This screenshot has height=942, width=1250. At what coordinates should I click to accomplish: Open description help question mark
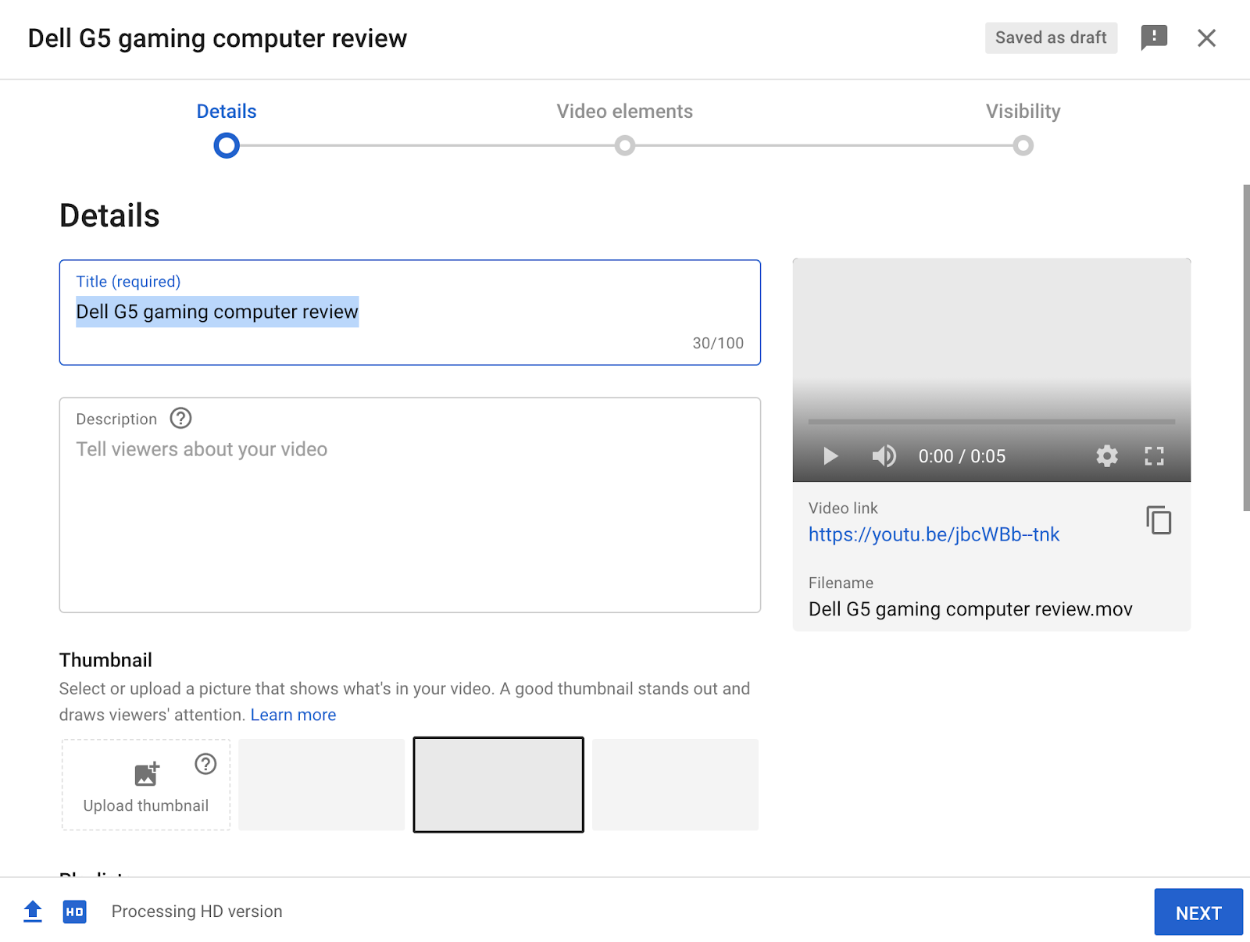[180, 419]
